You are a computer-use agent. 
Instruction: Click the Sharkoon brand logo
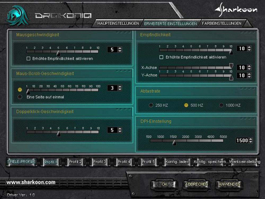pyautogui.click(x=236, y=10)
